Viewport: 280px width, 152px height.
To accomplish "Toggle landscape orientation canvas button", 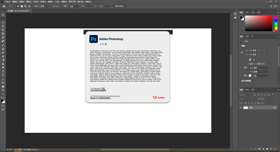I will click(254, 60).
